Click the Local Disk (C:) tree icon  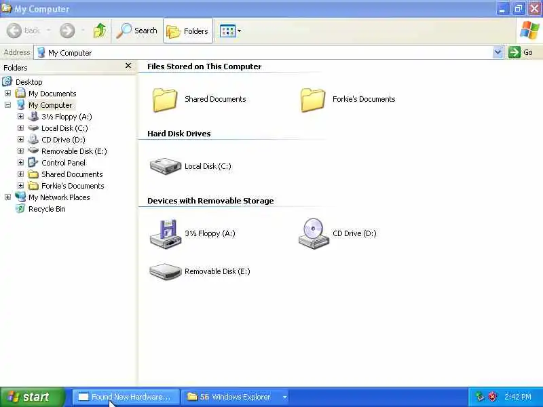click(33, 128)
